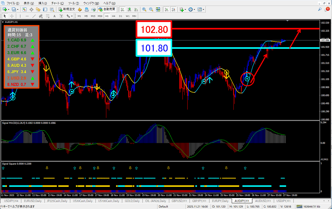
Task: Toggle the chart auto scroll button
Action: (x=167, y=10)
